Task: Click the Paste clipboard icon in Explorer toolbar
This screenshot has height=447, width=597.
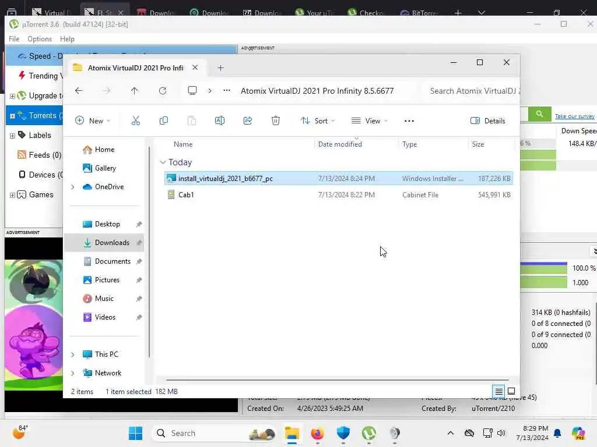Action: 191,121
